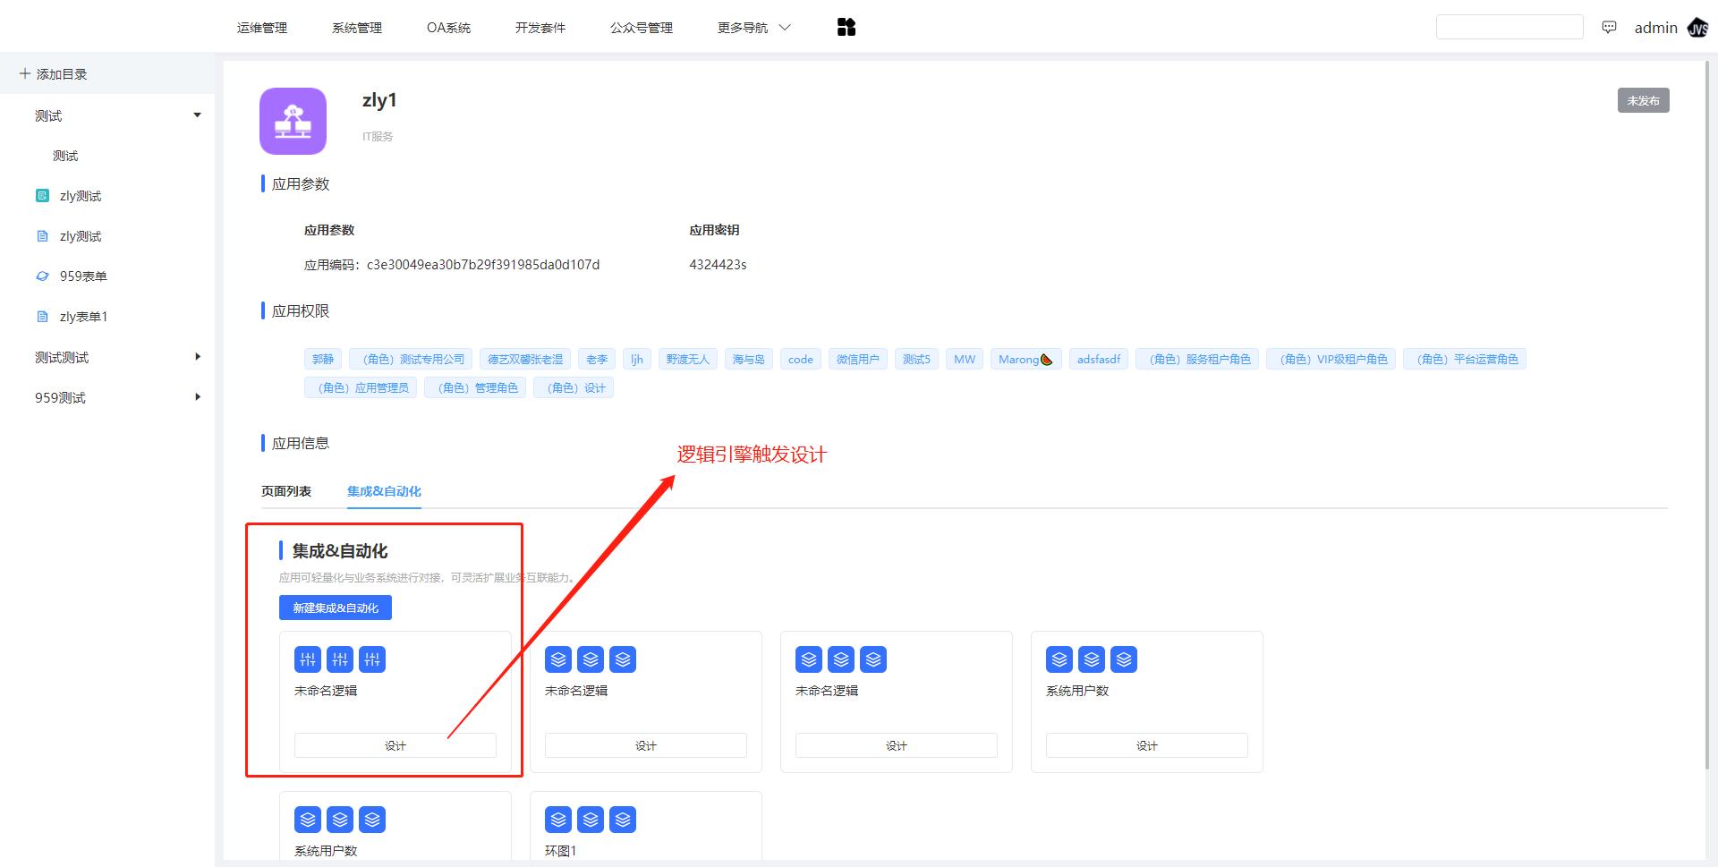This screenshot has height=867, width=1718.
Task: Click the 郭静 permission tag
Action: click(323, 360)
